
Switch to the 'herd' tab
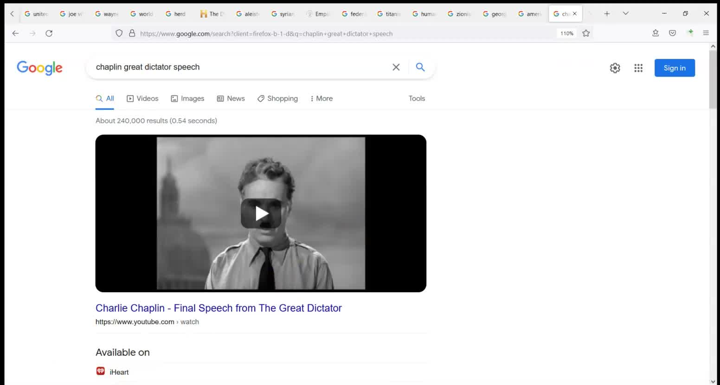point(177,14)
